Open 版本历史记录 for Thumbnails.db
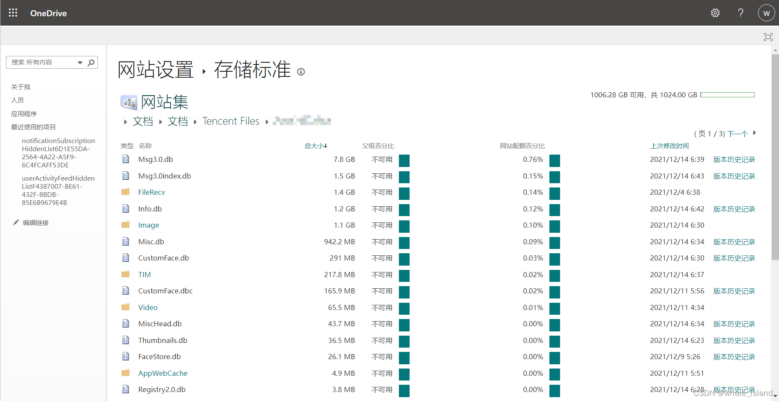The width and height of the screenshot is (779, 401). pyautogui.click(x=734, y=340)
